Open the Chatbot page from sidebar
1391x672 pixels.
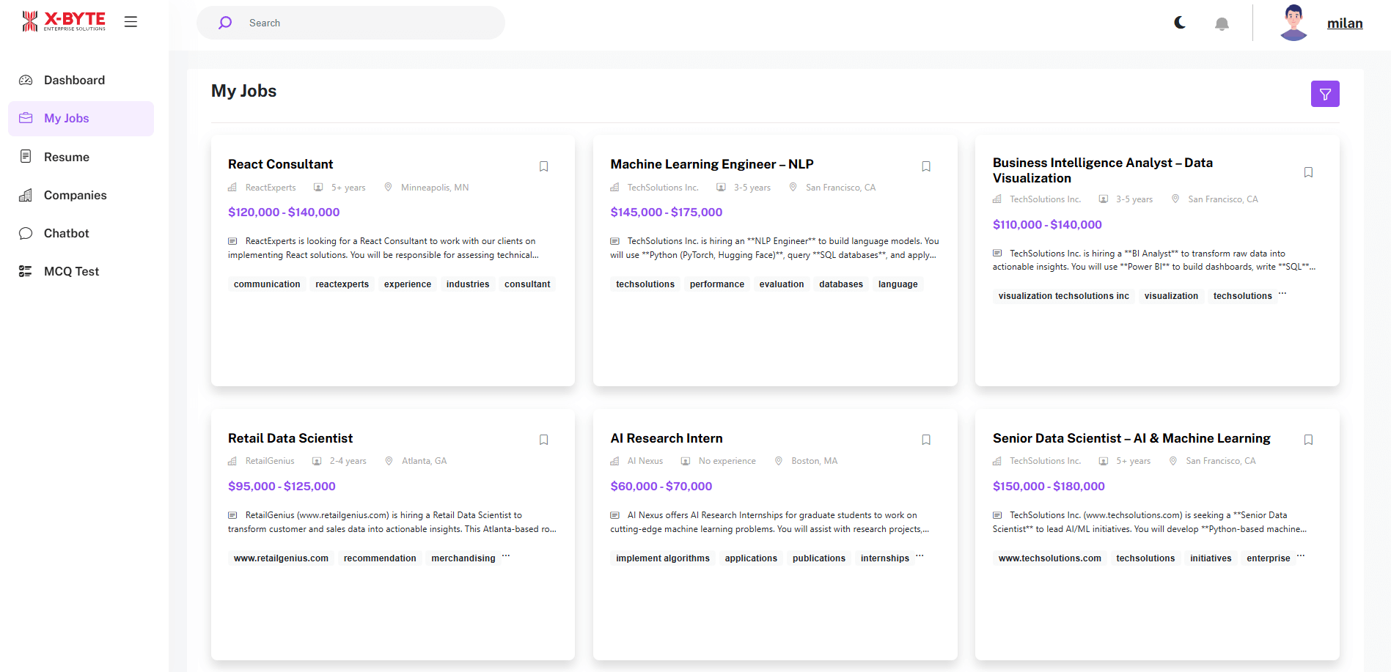coord(66,233)
